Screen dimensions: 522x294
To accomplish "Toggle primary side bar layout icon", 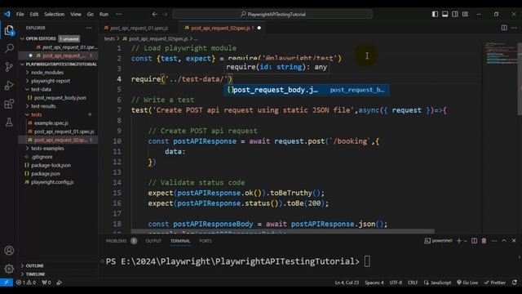I will pyautogui.click(x=435, y=14).
